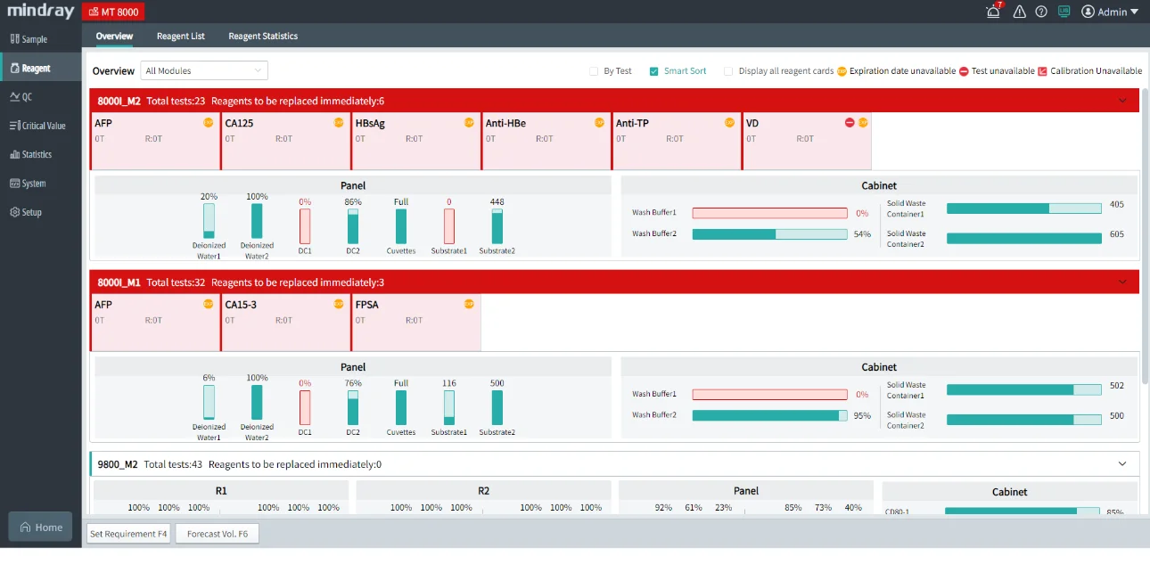Uncheck the Smart Sort checkbox
1150x581 pixels.
[x=654, y=71]
